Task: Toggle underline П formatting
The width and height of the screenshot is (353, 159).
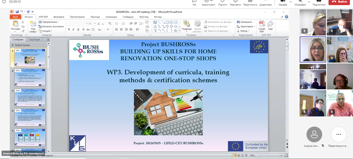Action: pos(78,29)
